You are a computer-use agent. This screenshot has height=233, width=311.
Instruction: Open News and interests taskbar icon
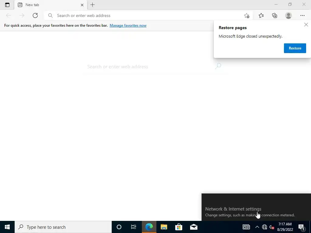click(246, 227)
